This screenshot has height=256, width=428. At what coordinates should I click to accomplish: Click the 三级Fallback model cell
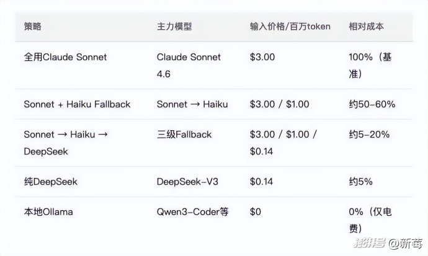pyautogui.click(x=184, y=135)
